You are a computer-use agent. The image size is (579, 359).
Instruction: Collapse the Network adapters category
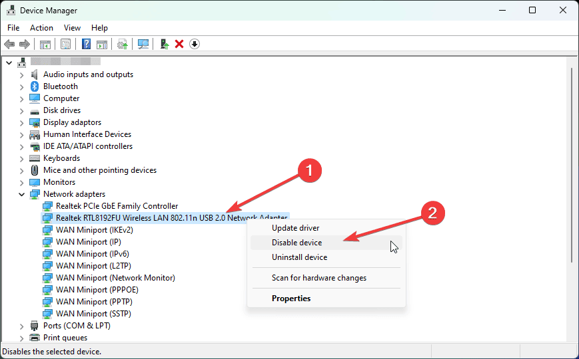tap(21, 194)
